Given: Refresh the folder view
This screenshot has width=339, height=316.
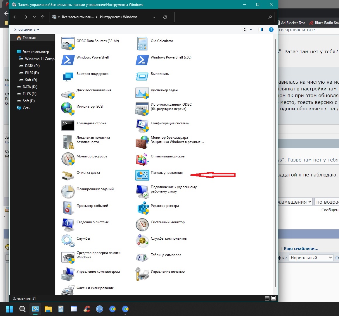Looking at the screenshot, I should pyautogui.click(x=165, y=17).
